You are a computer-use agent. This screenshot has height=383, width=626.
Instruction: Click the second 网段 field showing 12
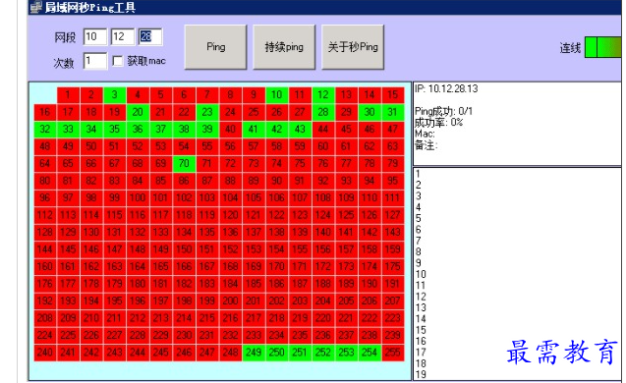(123, 36)
